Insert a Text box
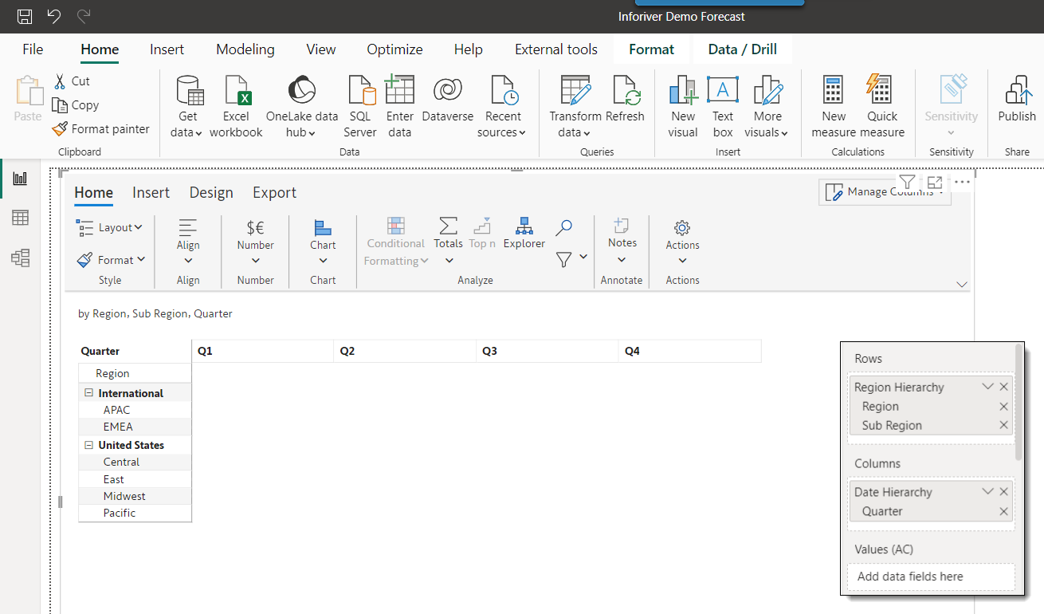 point(723,91)
